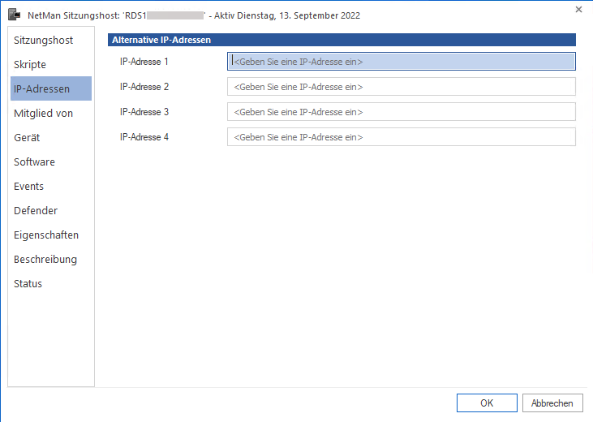Switch to the Events page
The image size is (593, 422).
point(28,186)
